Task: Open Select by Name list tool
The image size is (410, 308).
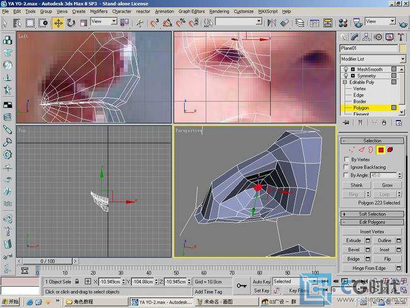Action: (x=18, y=23)
